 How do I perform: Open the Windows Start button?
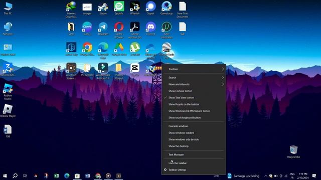(5, 175)
